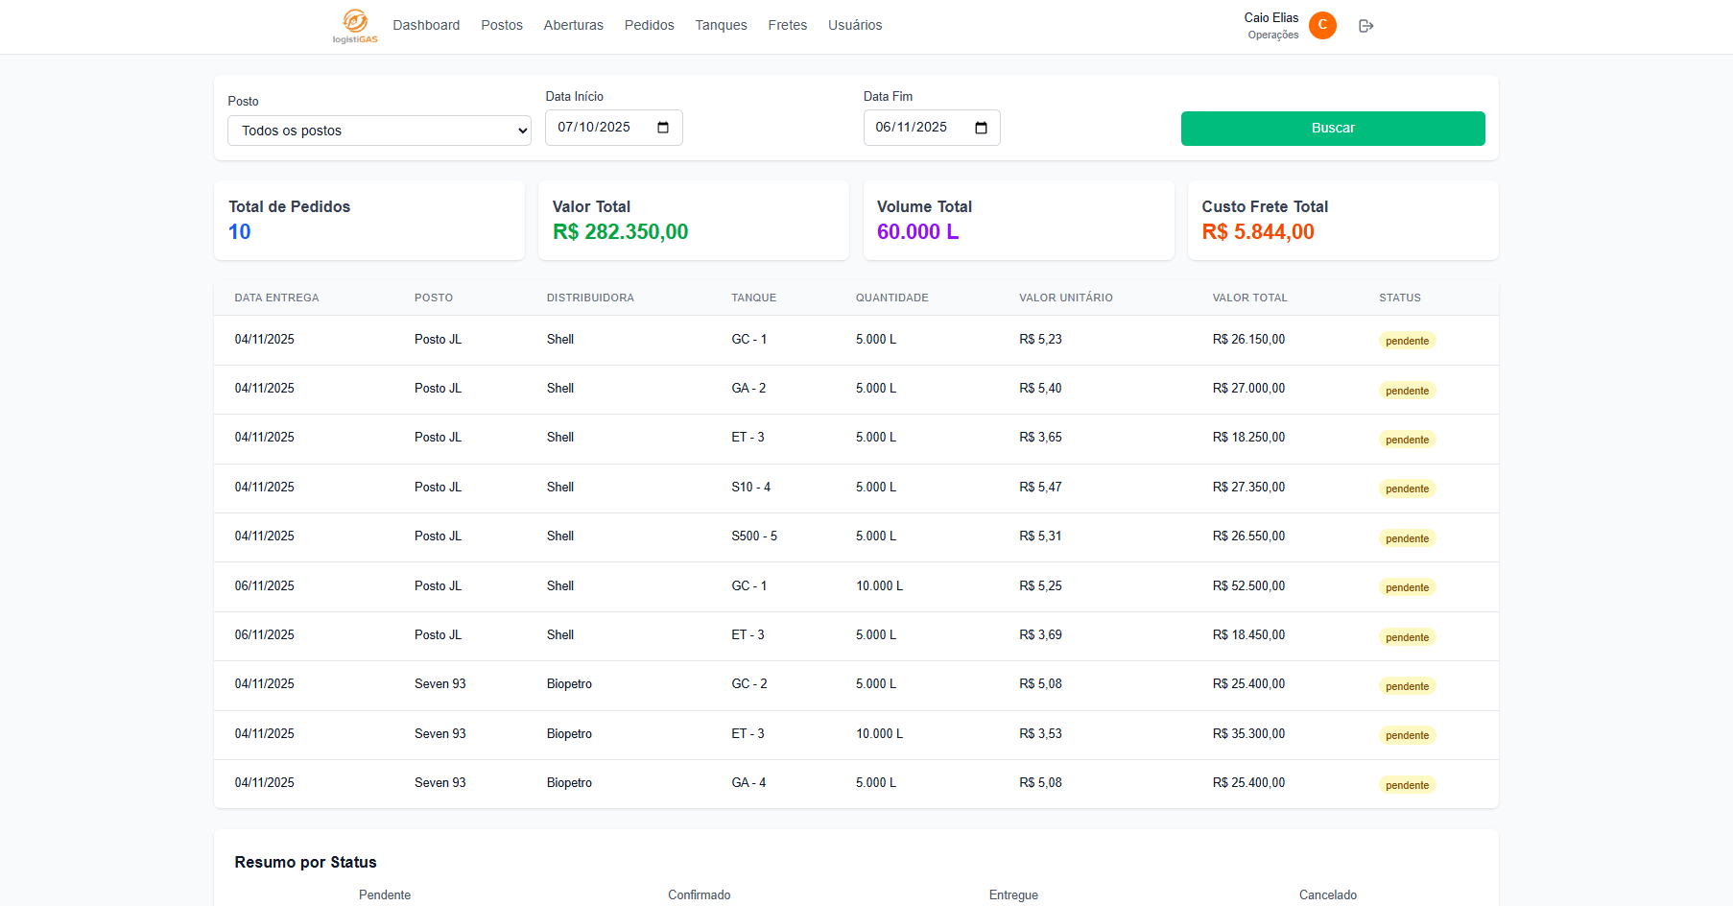This screenshot has width=1733, height=906.
Task: Open calendar picker in Data Início field
Action: (663, 128)
